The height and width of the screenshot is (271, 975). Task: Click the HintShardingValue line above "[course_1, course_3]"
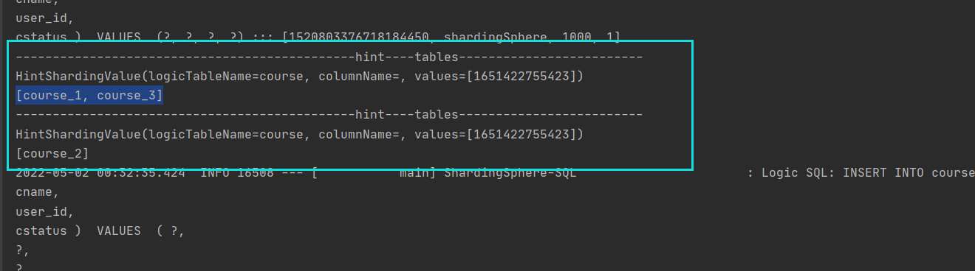pyautogui.click(x=300, y=76)
